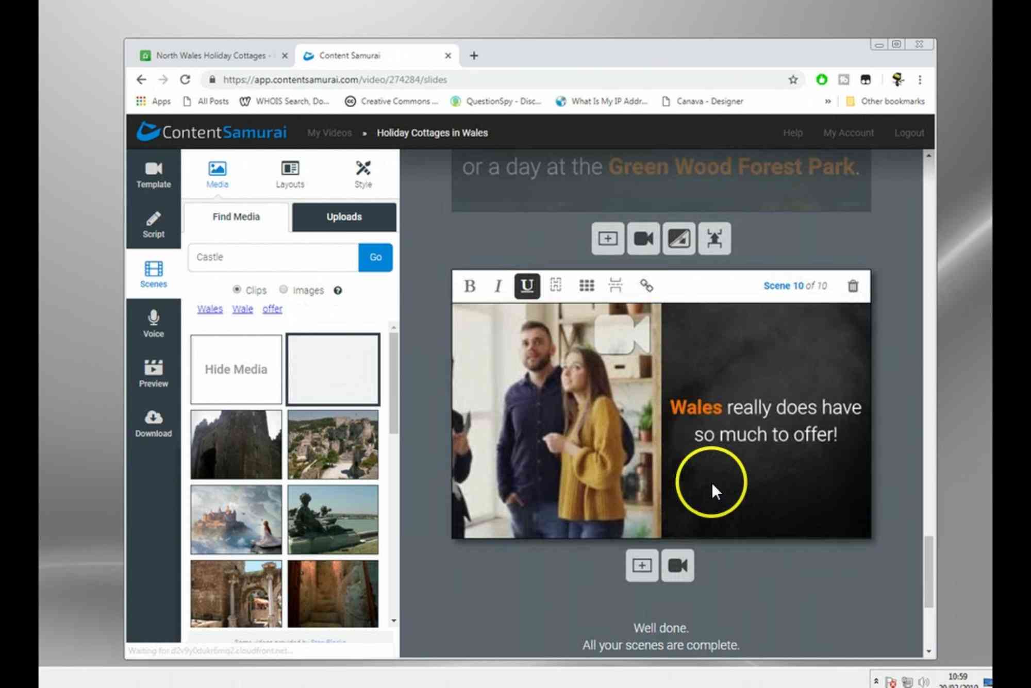Toggle underline formatting in scene toolbar
This screenshot has height=688, width=1031.
(527, 286)
